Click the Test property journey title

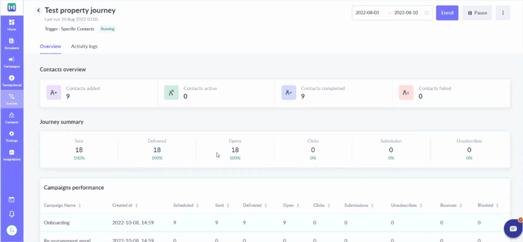(x=80, y=10)
